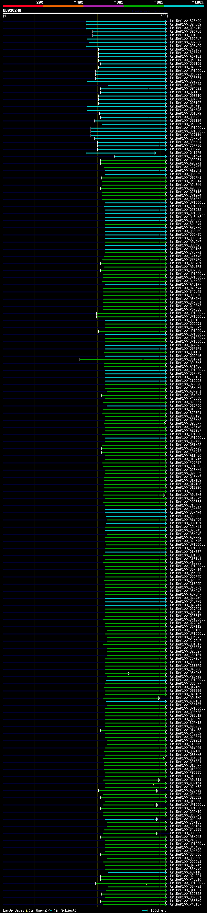Click the cyan alignment bar for Q41976
The image size is (207, 913).
pyautogui.click(x=121, y=153)
